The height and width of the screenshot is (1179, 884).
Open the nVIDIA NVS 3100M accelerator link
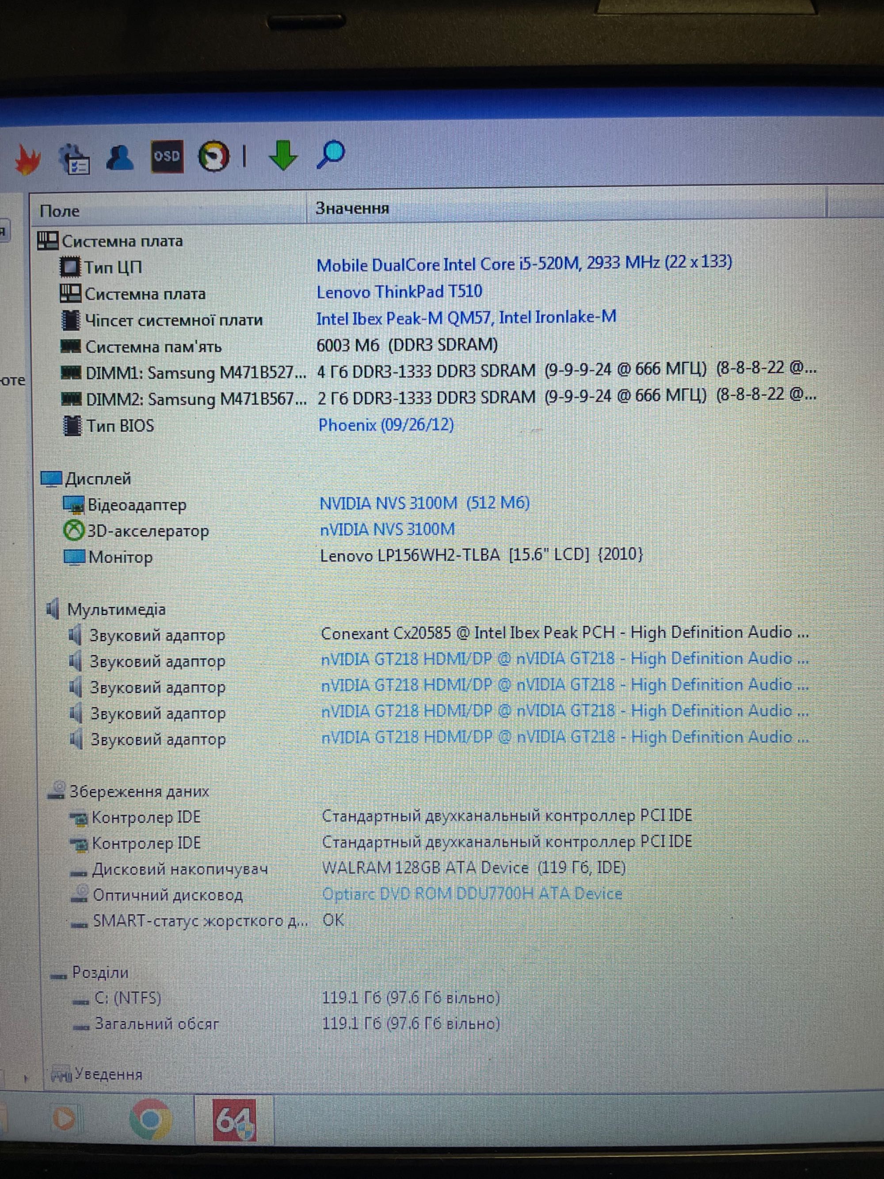(387, 529)
